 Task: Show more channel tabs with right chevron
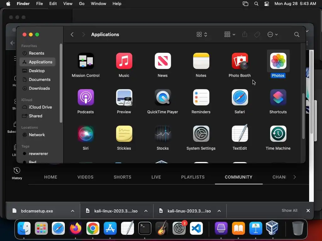(x=294, y=177)
